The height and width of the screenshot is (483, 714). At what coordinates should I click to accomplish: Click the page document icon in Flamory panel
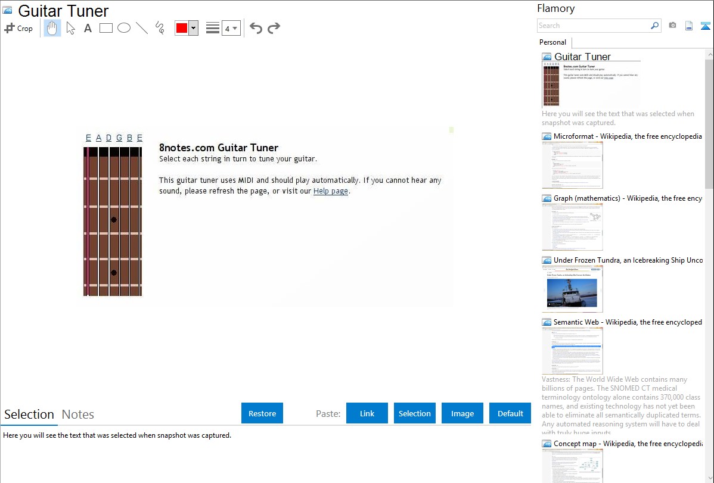pyautogui.click(x=689, y=26)
